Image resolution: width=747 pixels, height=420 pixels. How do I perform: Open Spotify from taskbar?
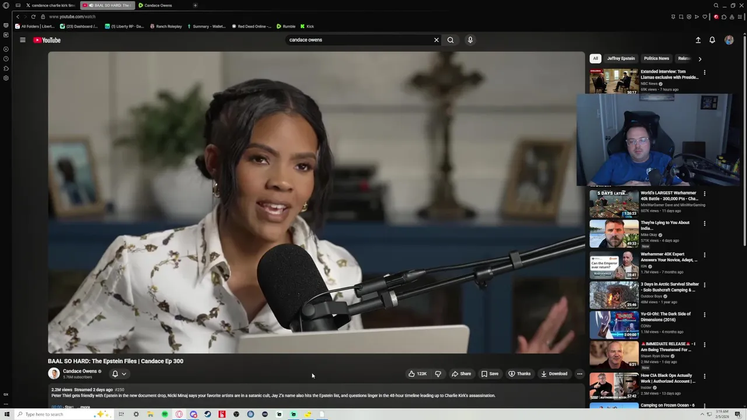click(165, 414)
